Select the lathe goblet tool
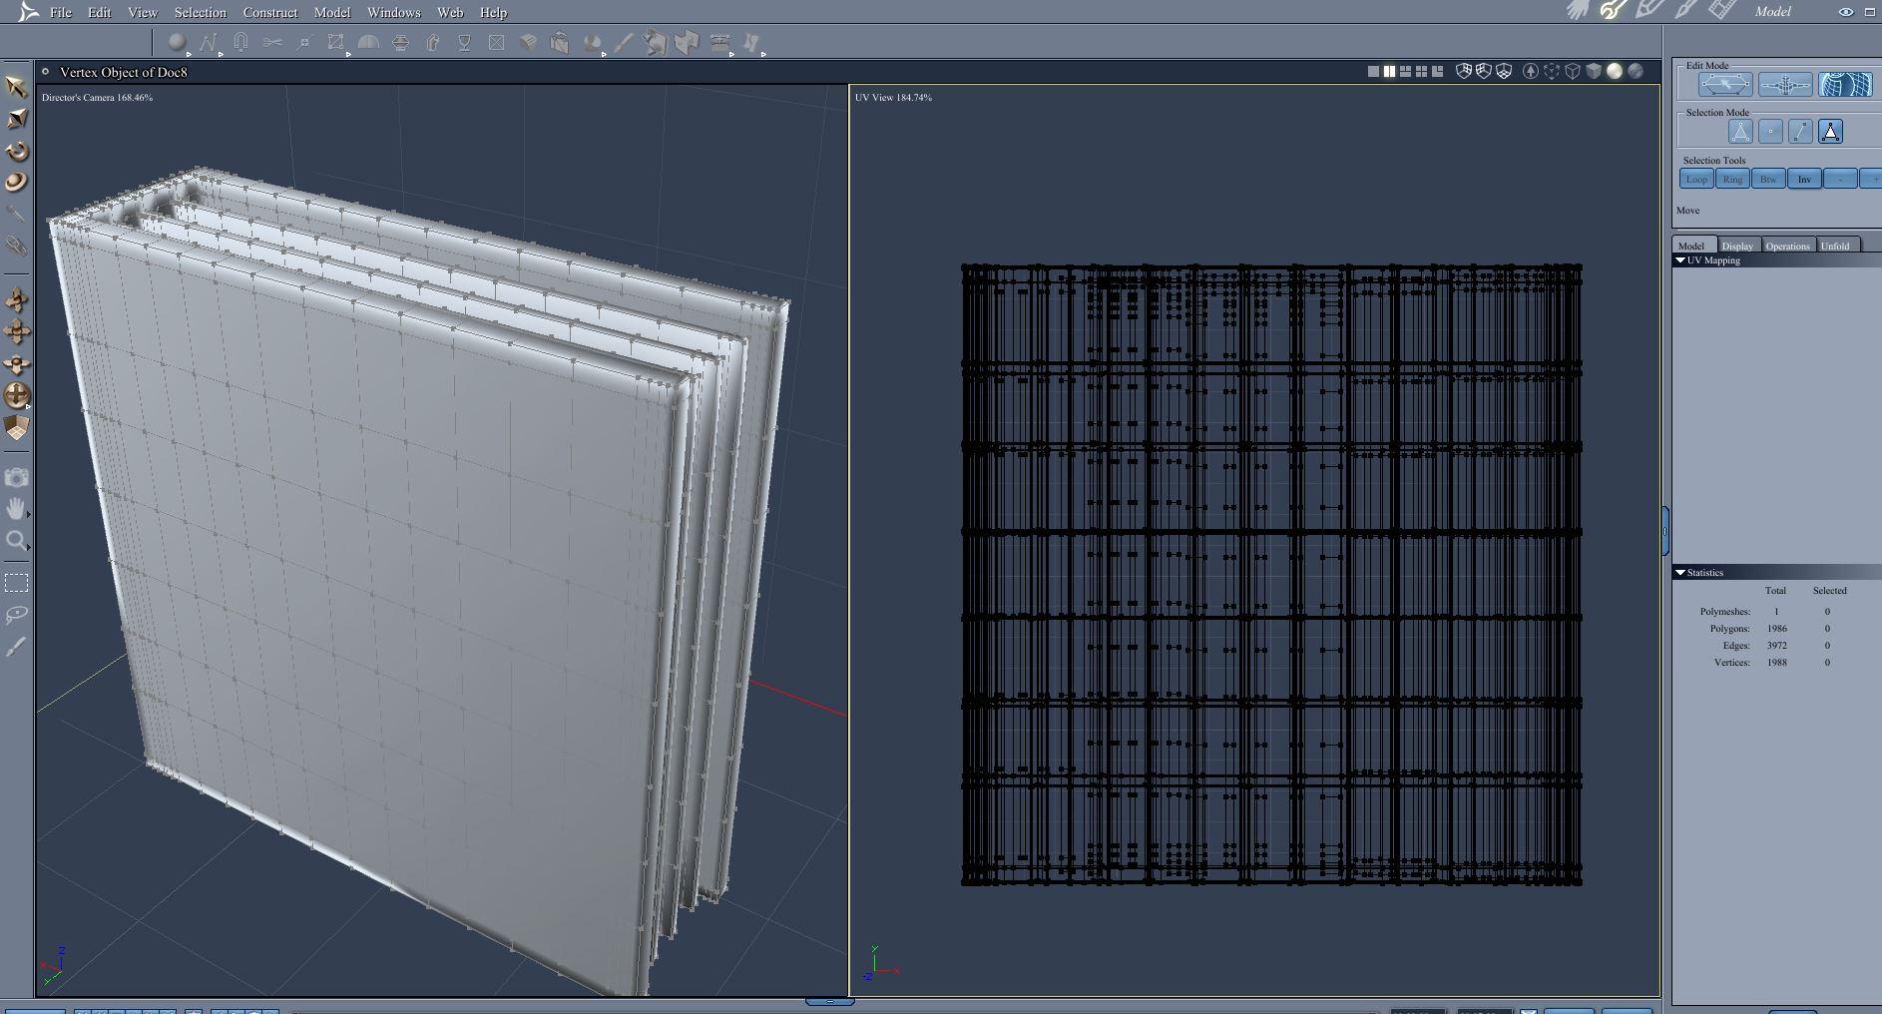Screen dimensions: 1882x1014 [464, 43]
